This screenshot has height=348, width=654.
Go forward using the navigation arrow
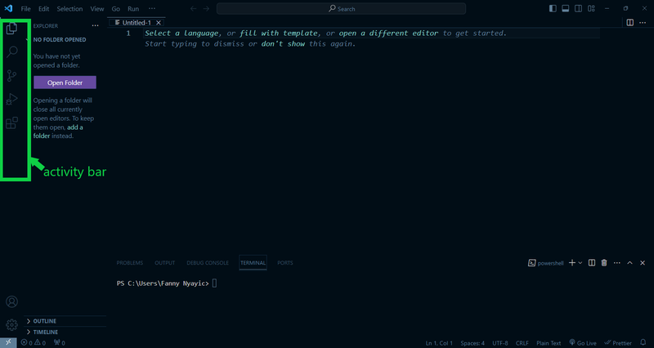coord(206,9)
